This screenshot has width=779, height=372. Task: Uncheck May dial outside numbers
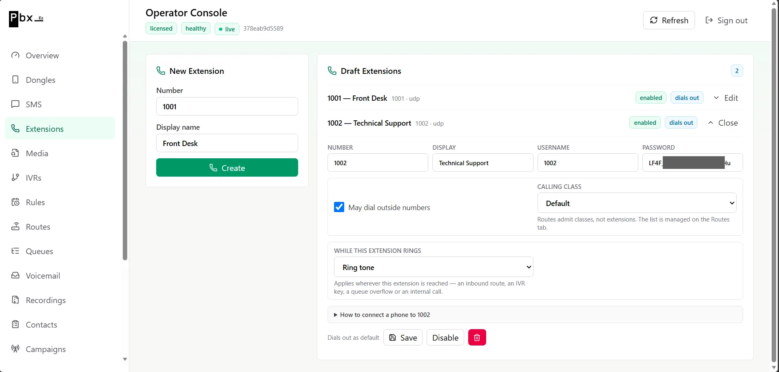339,207
